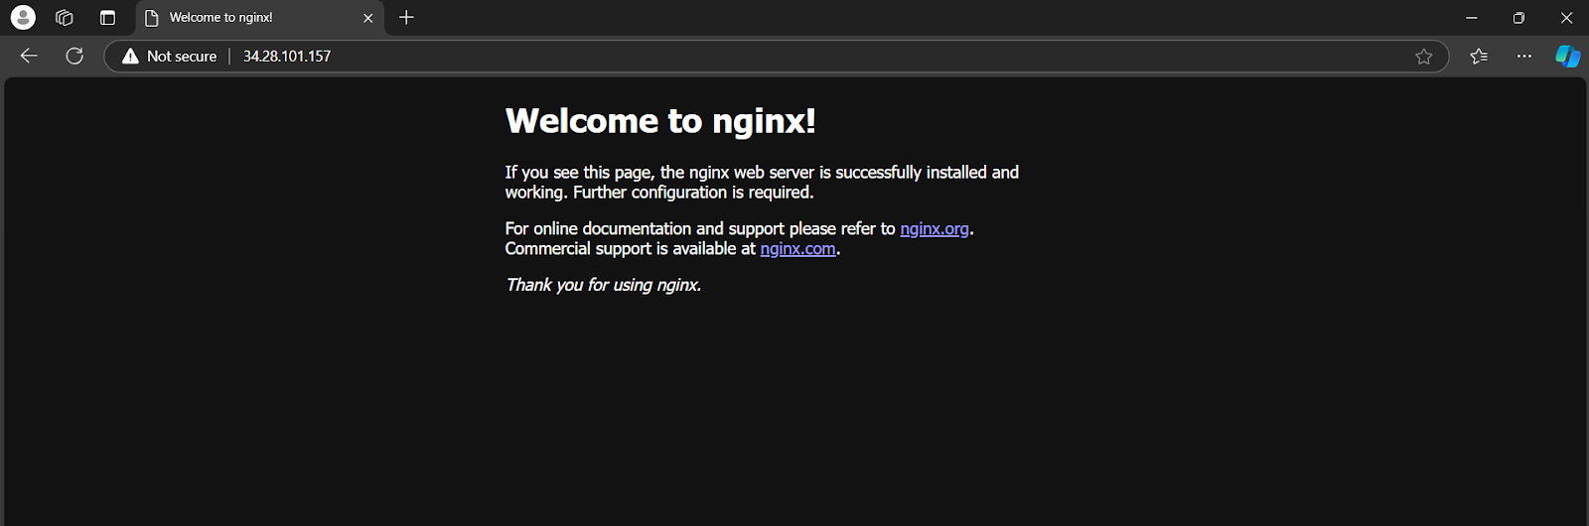Add this page to favorites star icon
The width and height of the screenshot is (1589, 526).
[x=1423, y=57]
